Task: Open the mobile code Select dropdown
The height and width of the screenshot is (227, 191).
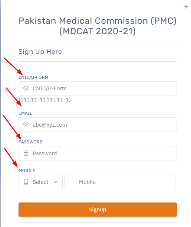Action: click(x=40, y=182)
